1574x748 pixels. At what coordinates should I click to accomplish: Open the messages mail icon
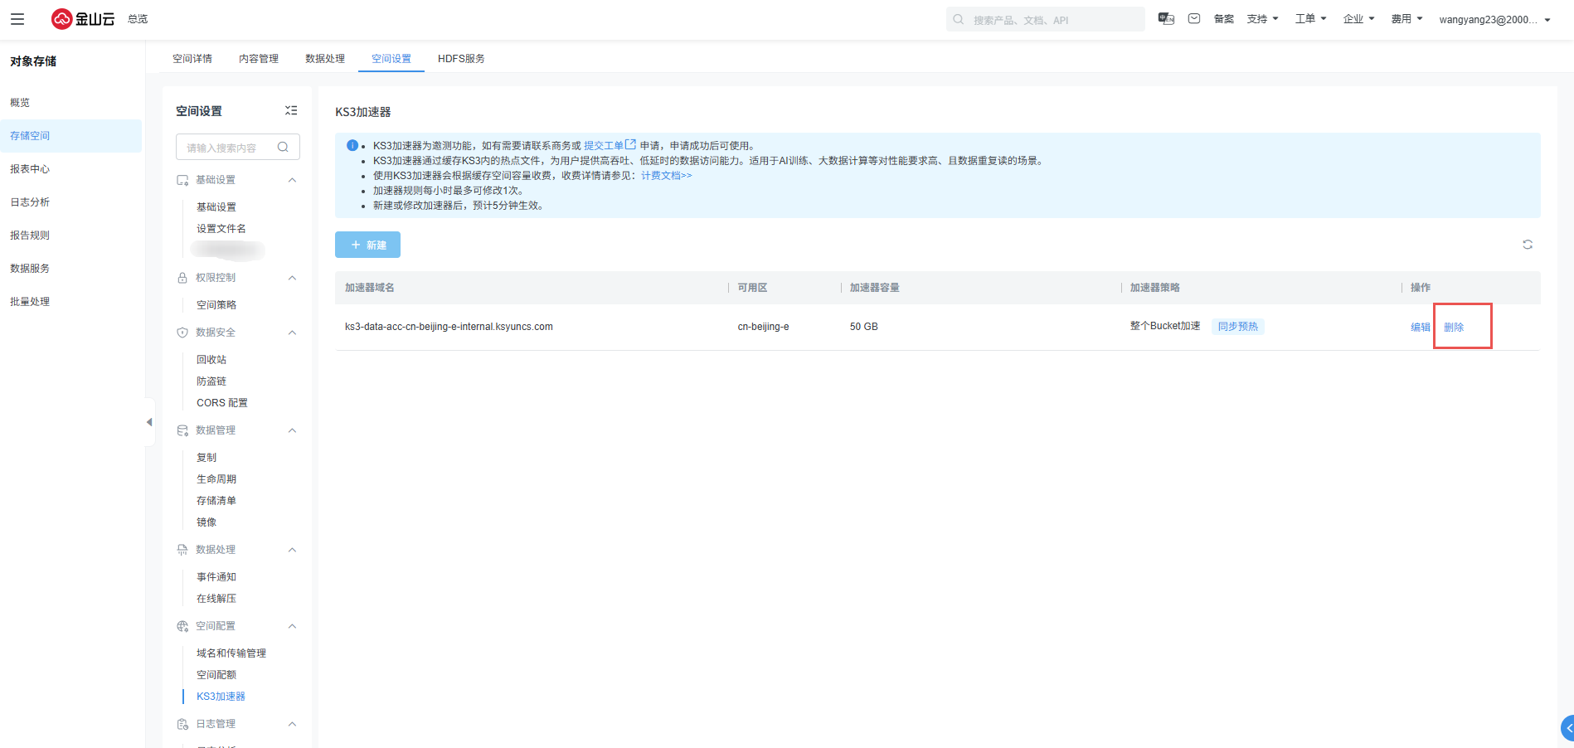pos(1194,19)
